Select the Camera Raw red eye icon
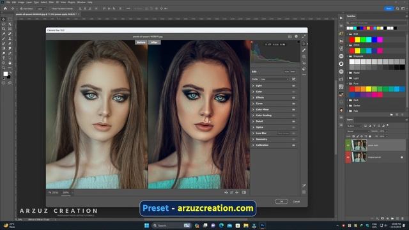The image size is (409, 230). point(304,63)
